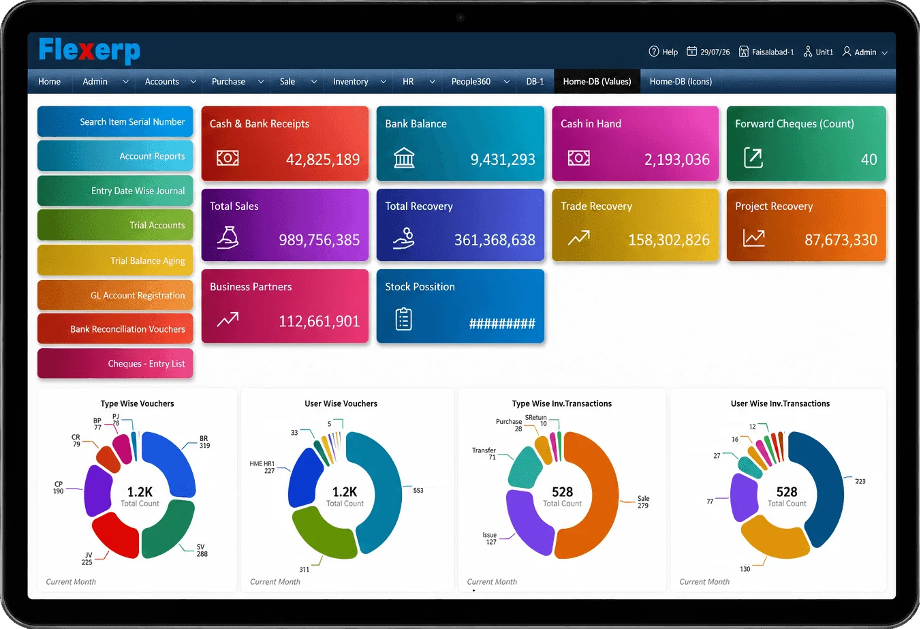Click the 112,661,901 Business Partners value
Image resolution: width=921 pixels, height=629 pixels.
pos(319,322)
